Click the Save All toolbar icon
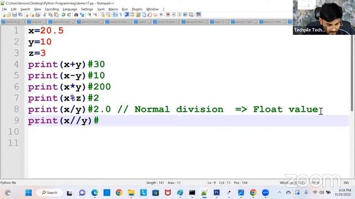 click(x=20, y=15)
